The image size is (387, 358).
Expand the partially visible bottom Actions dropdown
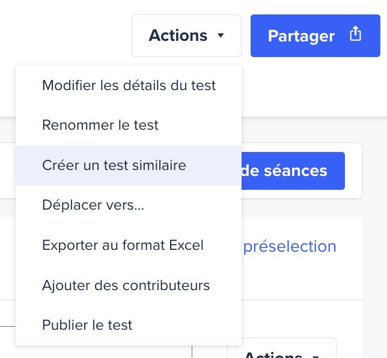282,348
